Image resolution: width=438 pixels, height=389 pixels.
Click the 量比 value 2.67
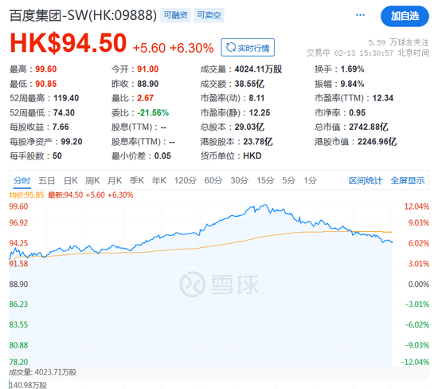(x=145, y=98)
